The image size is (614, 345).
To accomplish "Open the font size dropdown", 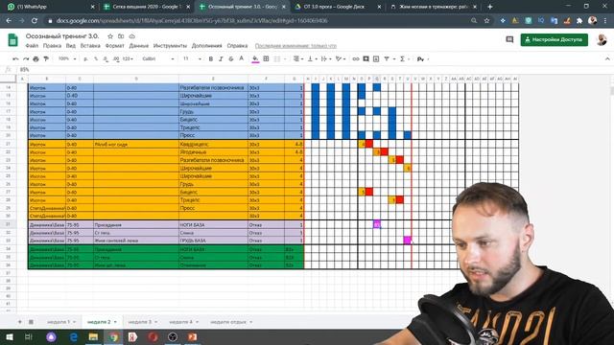I will [x=192, y=59].
